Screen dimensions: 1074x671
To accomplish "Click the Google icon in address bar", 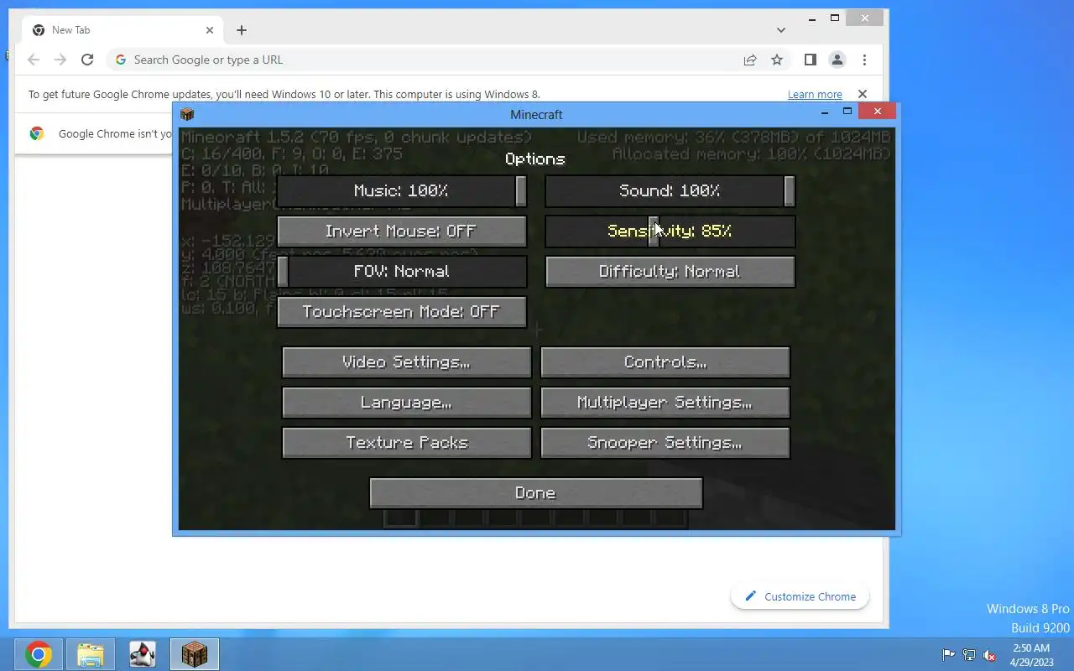I will (x=121, y=60).
